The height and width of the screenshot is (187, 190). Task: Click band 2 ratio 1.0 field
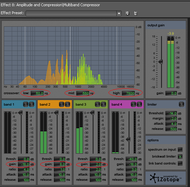point(59,169)
